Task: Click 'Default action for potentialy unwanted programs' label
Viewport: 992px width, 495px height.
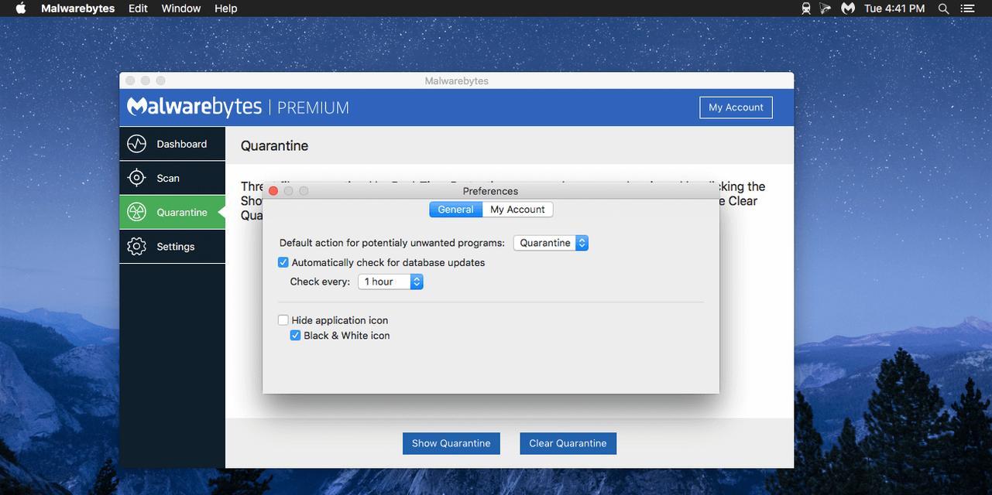Action: point(392,243)
